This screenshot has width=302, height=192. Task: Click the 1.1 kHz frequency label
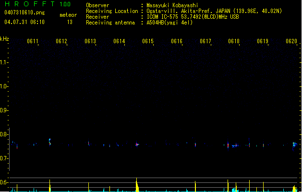(x=4, y=62)
